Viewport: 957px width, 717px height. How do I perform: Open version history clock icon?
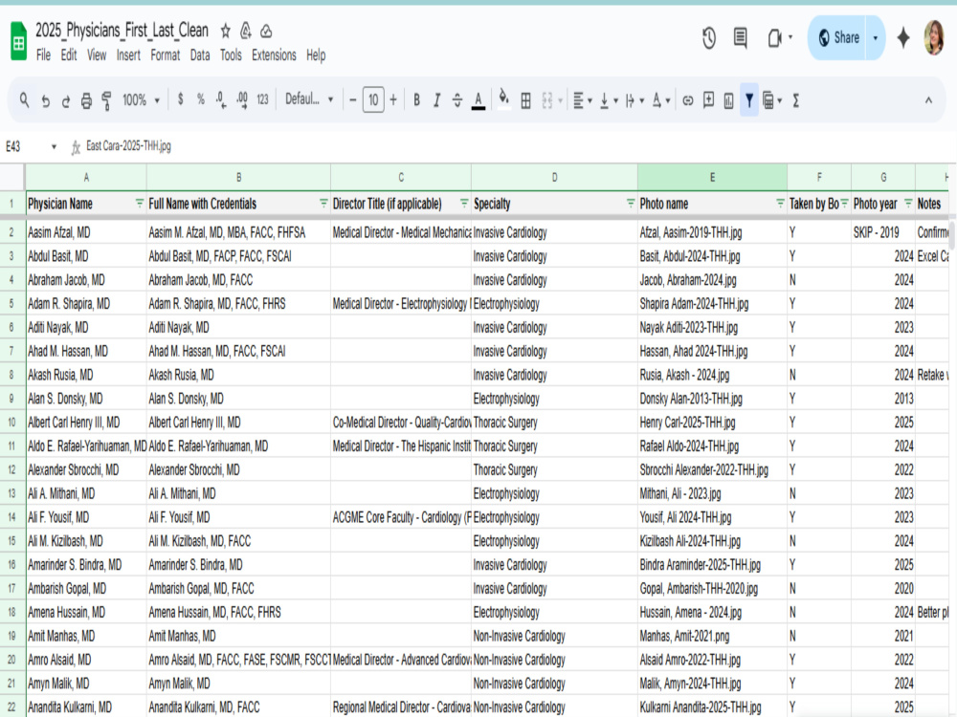pyautogui.click(x=708, y=38)
